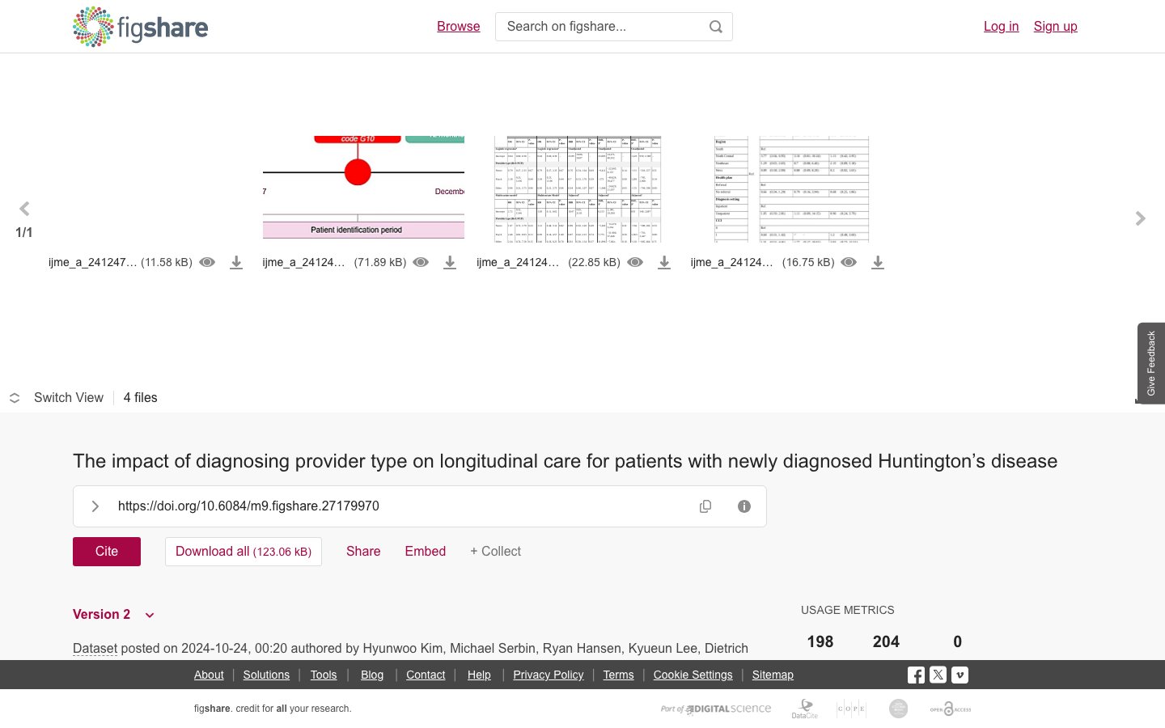Click Download all button
1165x728 pixels.
click(x=244, y=552)
